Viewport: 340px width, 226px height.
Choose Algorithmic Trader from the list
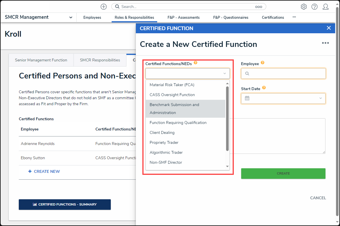pyautogui.click(x=166, y=152)
